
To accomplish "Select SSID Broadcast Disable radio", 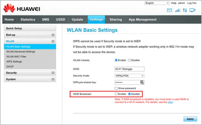I will tap(129, 94).
